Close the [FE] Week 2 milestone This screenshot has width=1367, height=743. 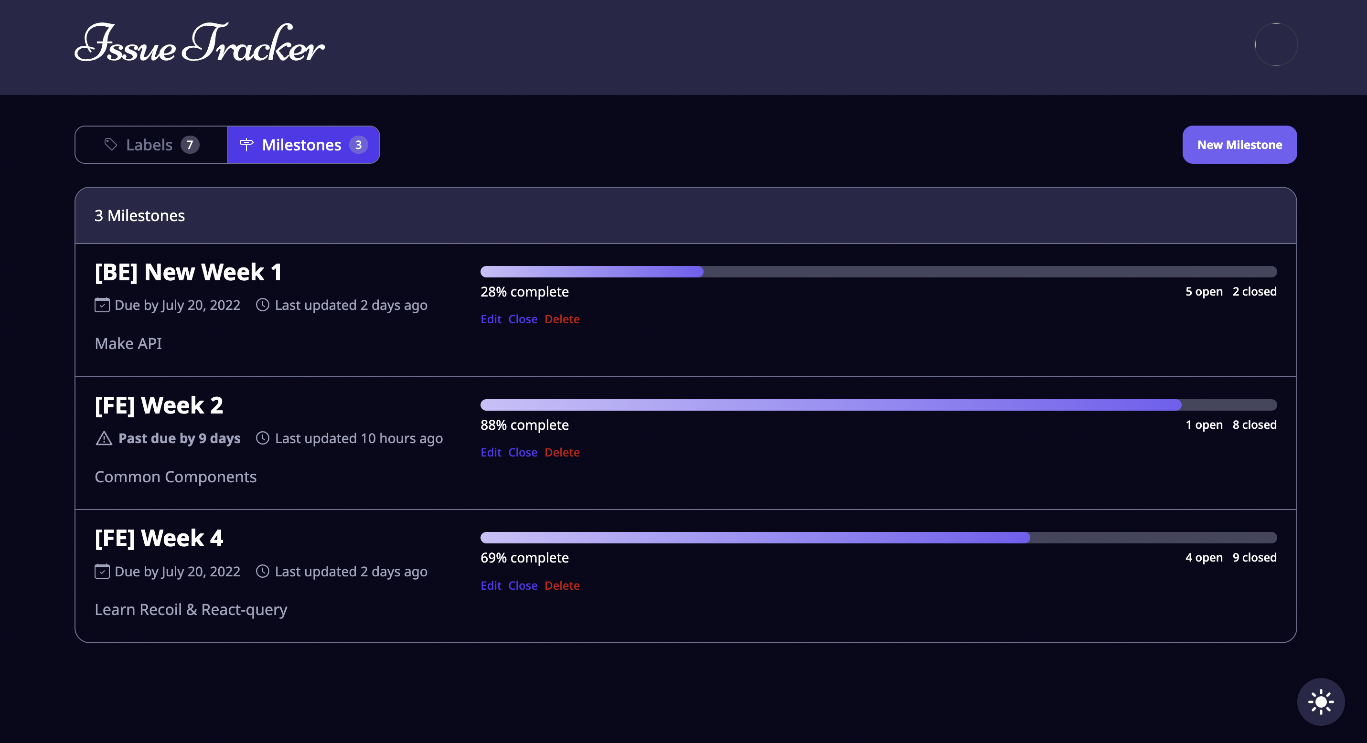(x=522, y=452)
